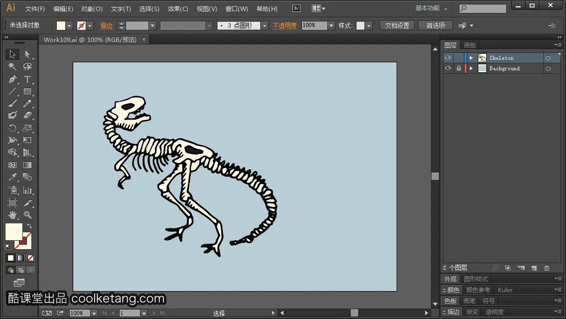The image size is (566, 319).
Task: Select the Magic Wand tool
Action: (x=12, y=66)
